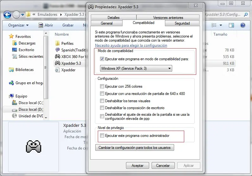252x176 pixels.
Task: Click the Aceptar button
Action: 138,165
